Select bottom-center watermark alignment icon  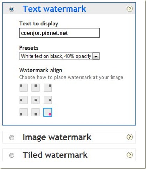click(x=36, y=112)
